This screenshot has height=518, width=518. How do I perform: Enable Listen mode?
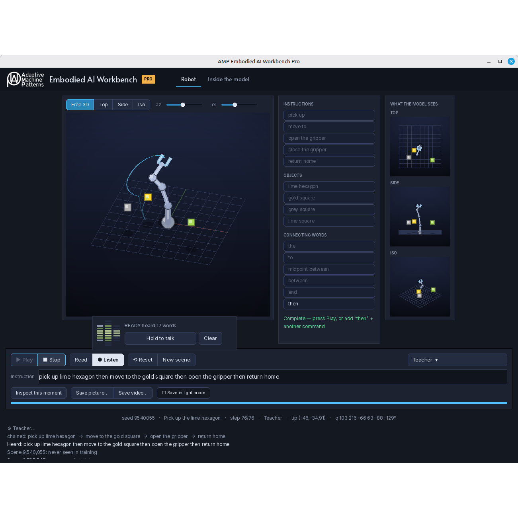(108, 360)
